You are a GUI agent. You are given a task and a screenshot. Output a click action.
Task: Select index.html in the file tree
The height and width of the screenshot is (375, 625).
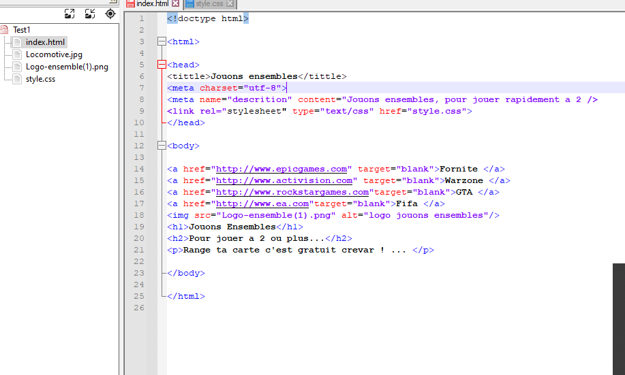click(45, 42)
